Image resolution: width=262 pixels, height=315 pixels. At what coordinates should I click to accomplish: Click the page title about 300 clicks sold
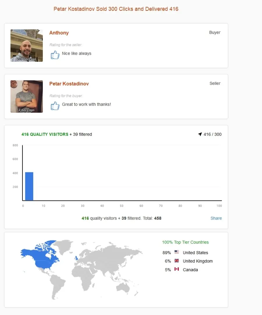[x=116, y=9]
